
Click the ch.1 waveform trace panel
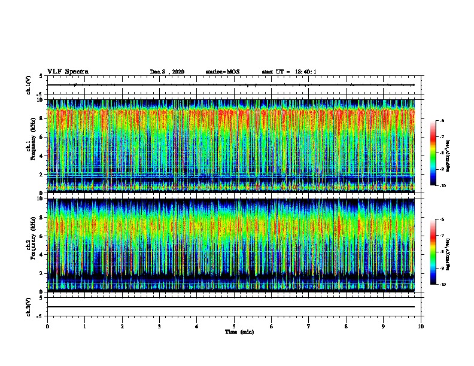coord(234,85)
